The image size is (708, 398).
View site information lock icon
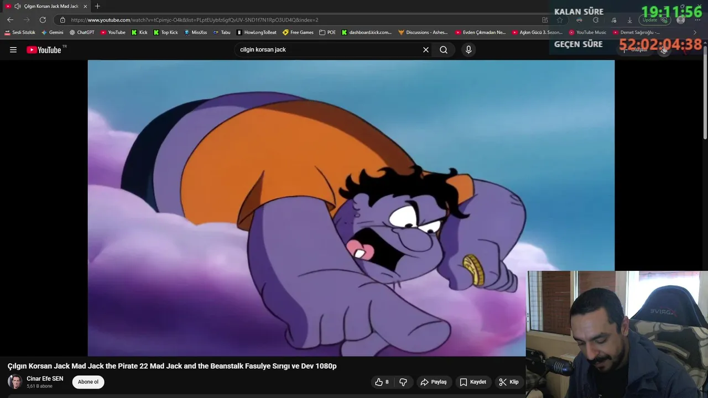63,20
